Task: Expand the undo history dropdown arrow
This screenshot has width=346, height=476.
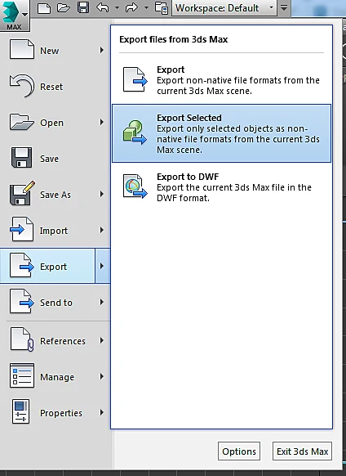Action: coord(117,7)
